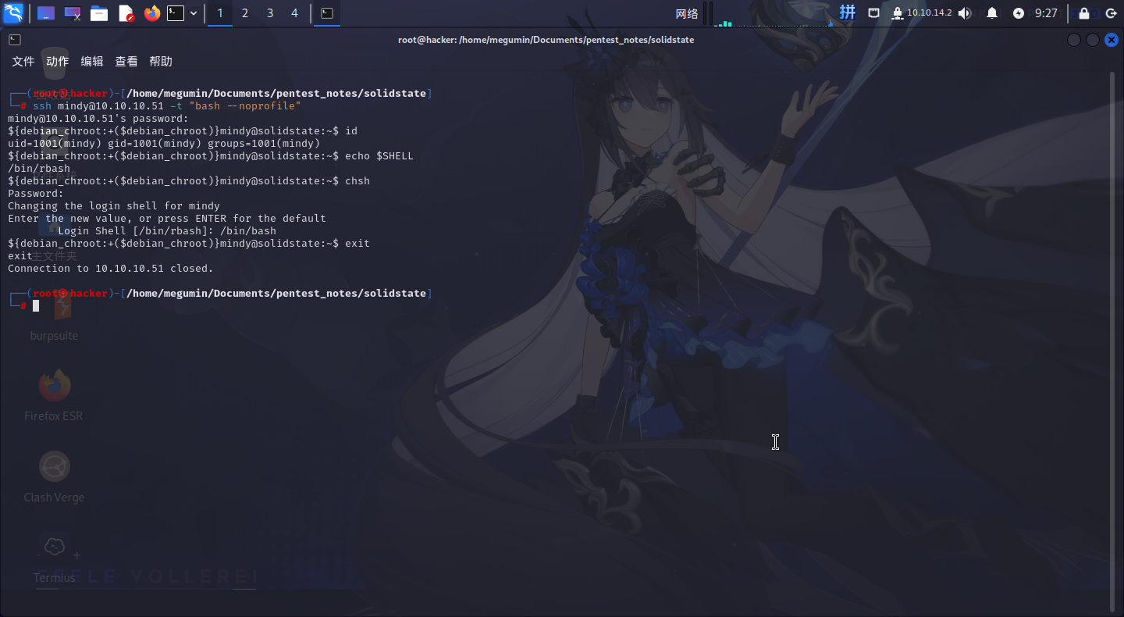Click the terminal icon in the window title bar
Image resolution: width=1124 pixels, height=617 pixels.
click(x=15, y=40)
